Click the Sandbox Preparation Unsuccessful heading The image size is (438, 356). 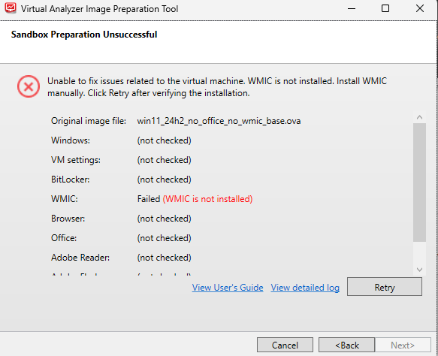click(84, 35)
